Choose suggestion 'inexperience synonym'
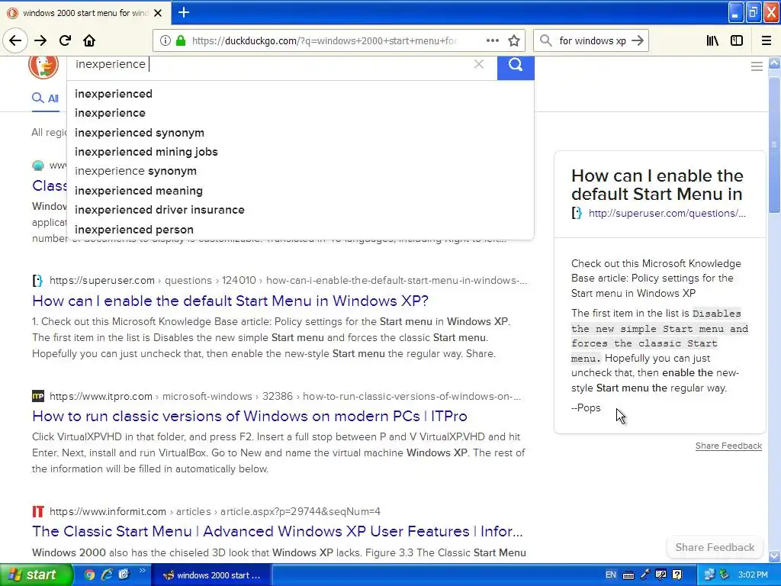 click(300, 171)
